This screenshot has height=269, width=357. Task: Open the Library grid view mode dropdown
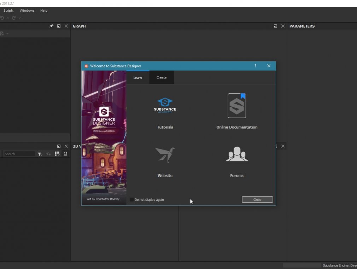57,154
